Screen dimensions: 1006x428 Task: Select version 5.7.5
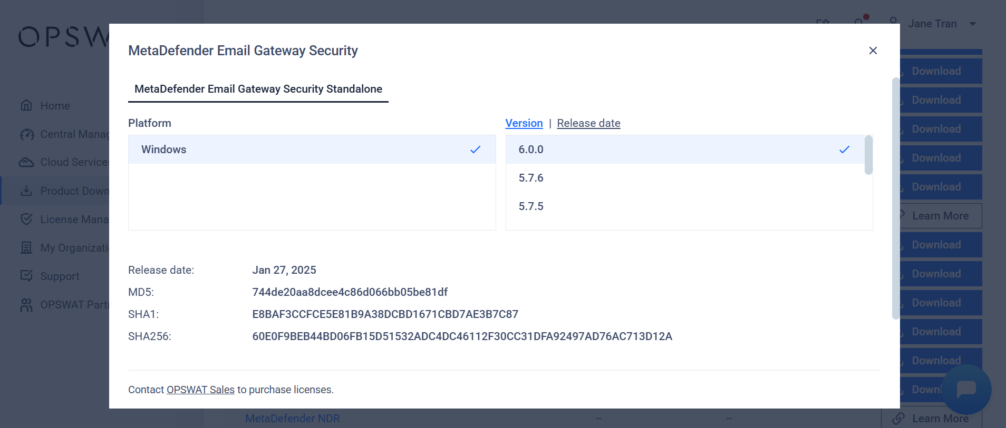click(x=685, y=206)
